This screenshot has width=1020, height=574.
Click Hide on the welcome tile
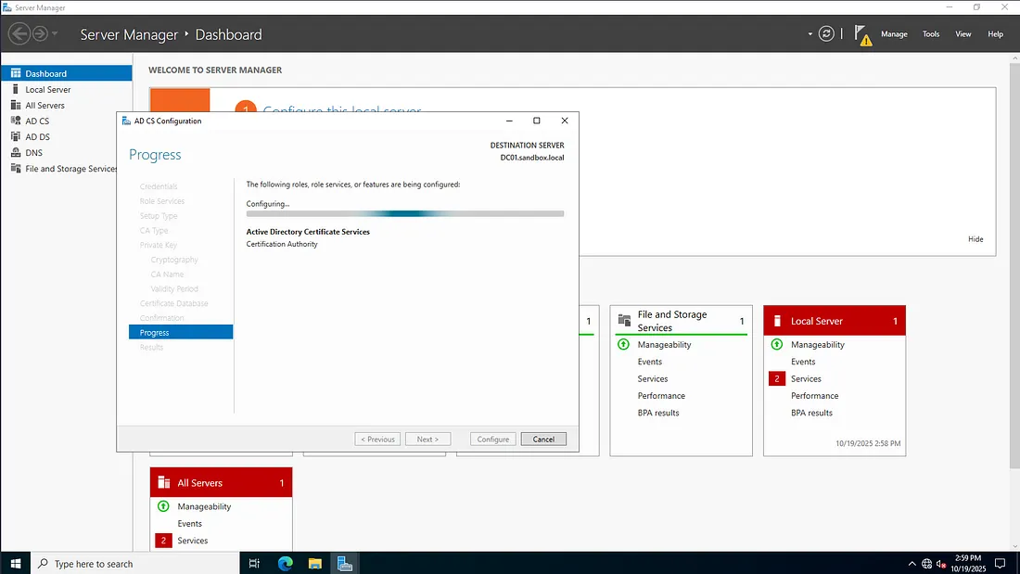975,239
